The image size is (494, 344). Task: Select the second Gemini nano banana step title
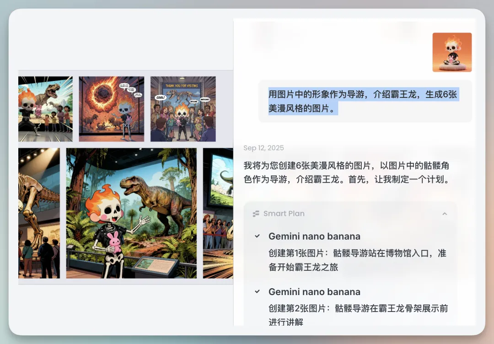tap(314, 292)
